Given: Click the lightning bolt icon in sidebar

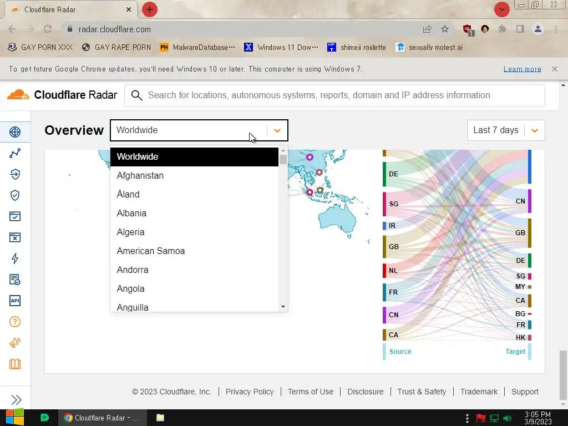Looking at the screenshot, I should pos(15,258).
